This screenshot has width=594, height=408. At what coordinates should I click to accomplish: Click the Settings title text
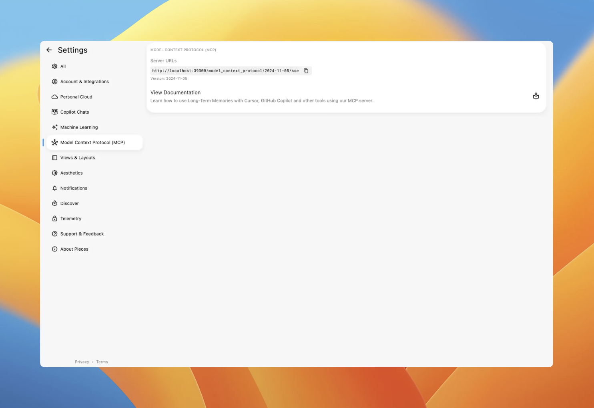point(72,50)
